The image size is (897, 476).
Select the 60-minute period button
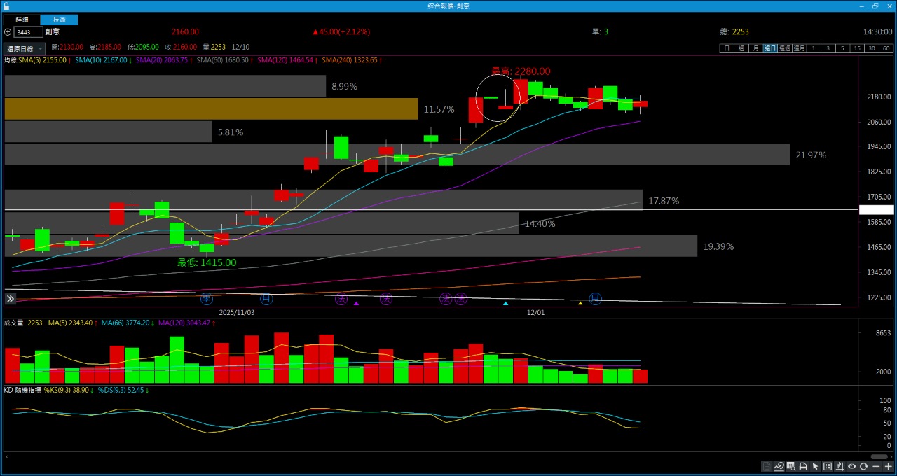coord(886,48)
